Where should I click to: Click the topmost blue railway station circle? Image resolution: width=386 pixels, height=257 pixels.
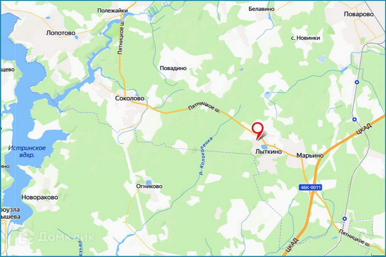point(357,82)
